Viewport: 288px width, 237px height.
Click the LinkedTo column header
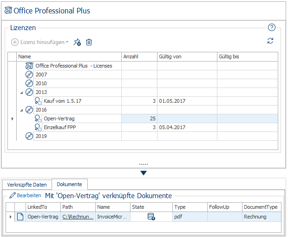coord(43,207)
